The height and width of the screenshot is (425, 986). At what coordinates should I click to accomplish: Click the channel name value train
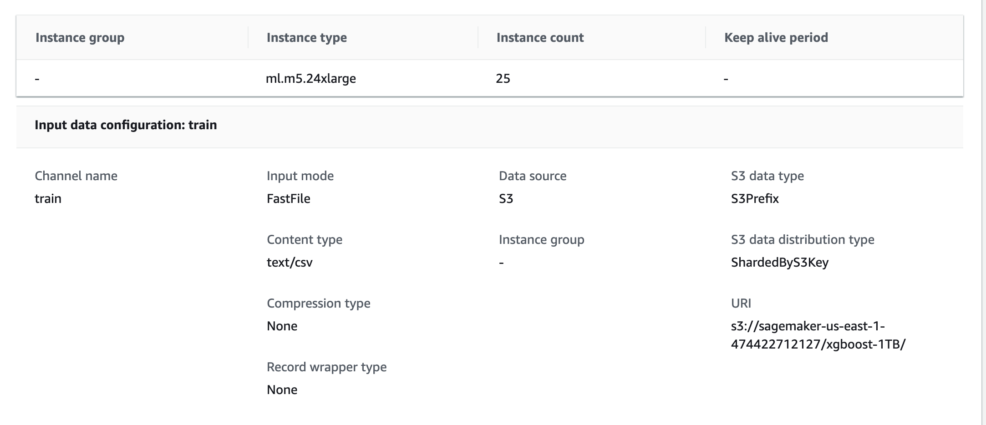(x=48, y=198)
